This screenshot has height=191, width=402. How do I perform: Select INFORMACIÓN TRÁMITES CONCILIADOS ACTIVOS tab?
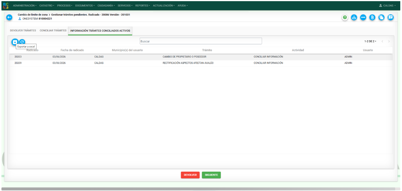point(100,31)
